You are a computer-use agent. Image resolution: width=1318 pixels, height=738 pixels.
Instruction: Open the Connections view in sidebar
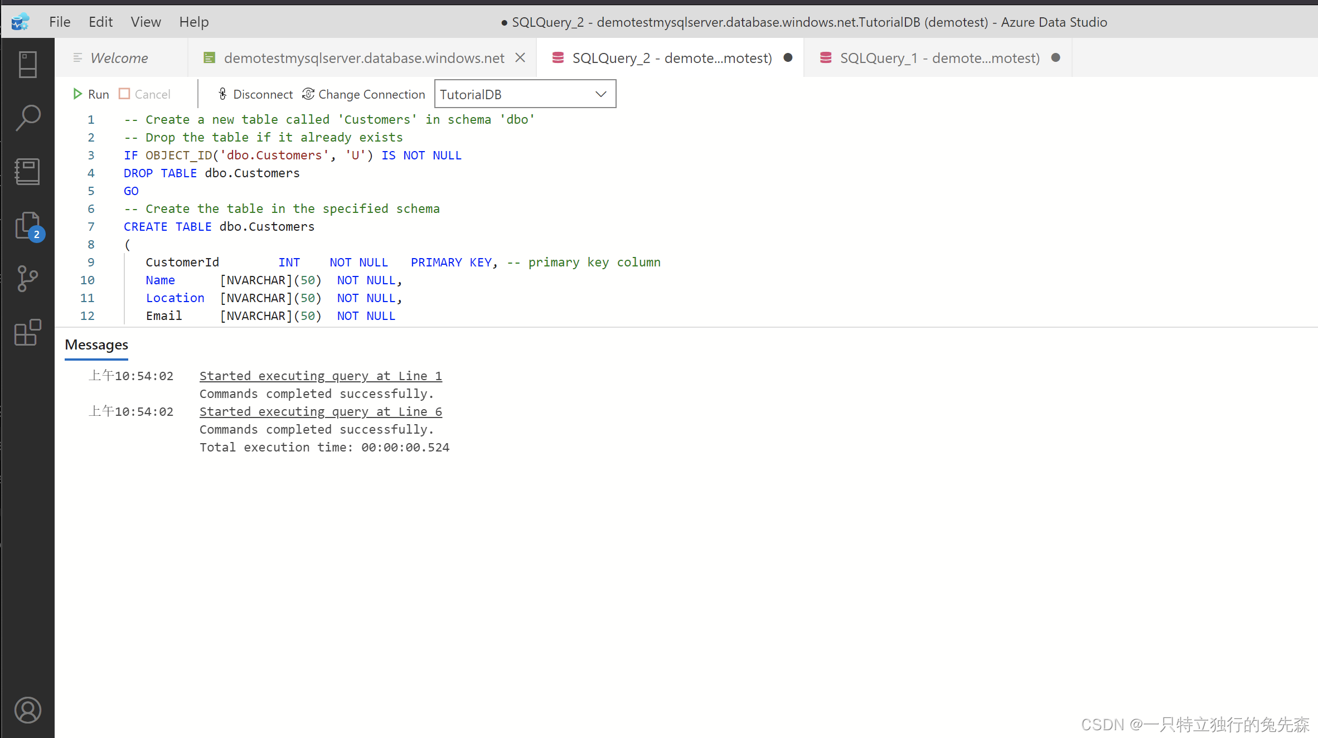coord(27,65)
